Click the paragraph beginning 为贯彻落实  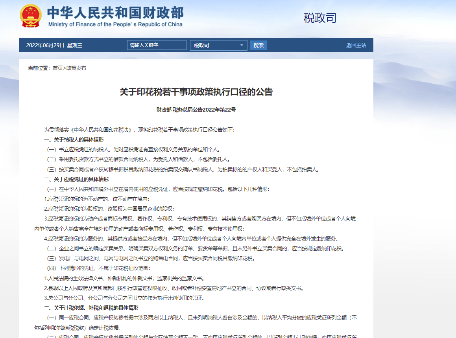(x=139, y=130)
